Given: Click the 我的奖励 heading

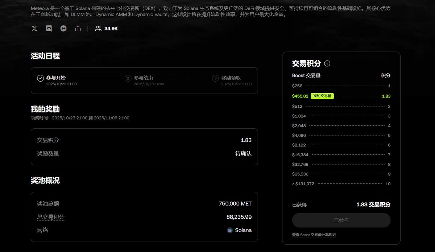Looking at the screenshot, I should pyautogui.click(x=45, y=109).
